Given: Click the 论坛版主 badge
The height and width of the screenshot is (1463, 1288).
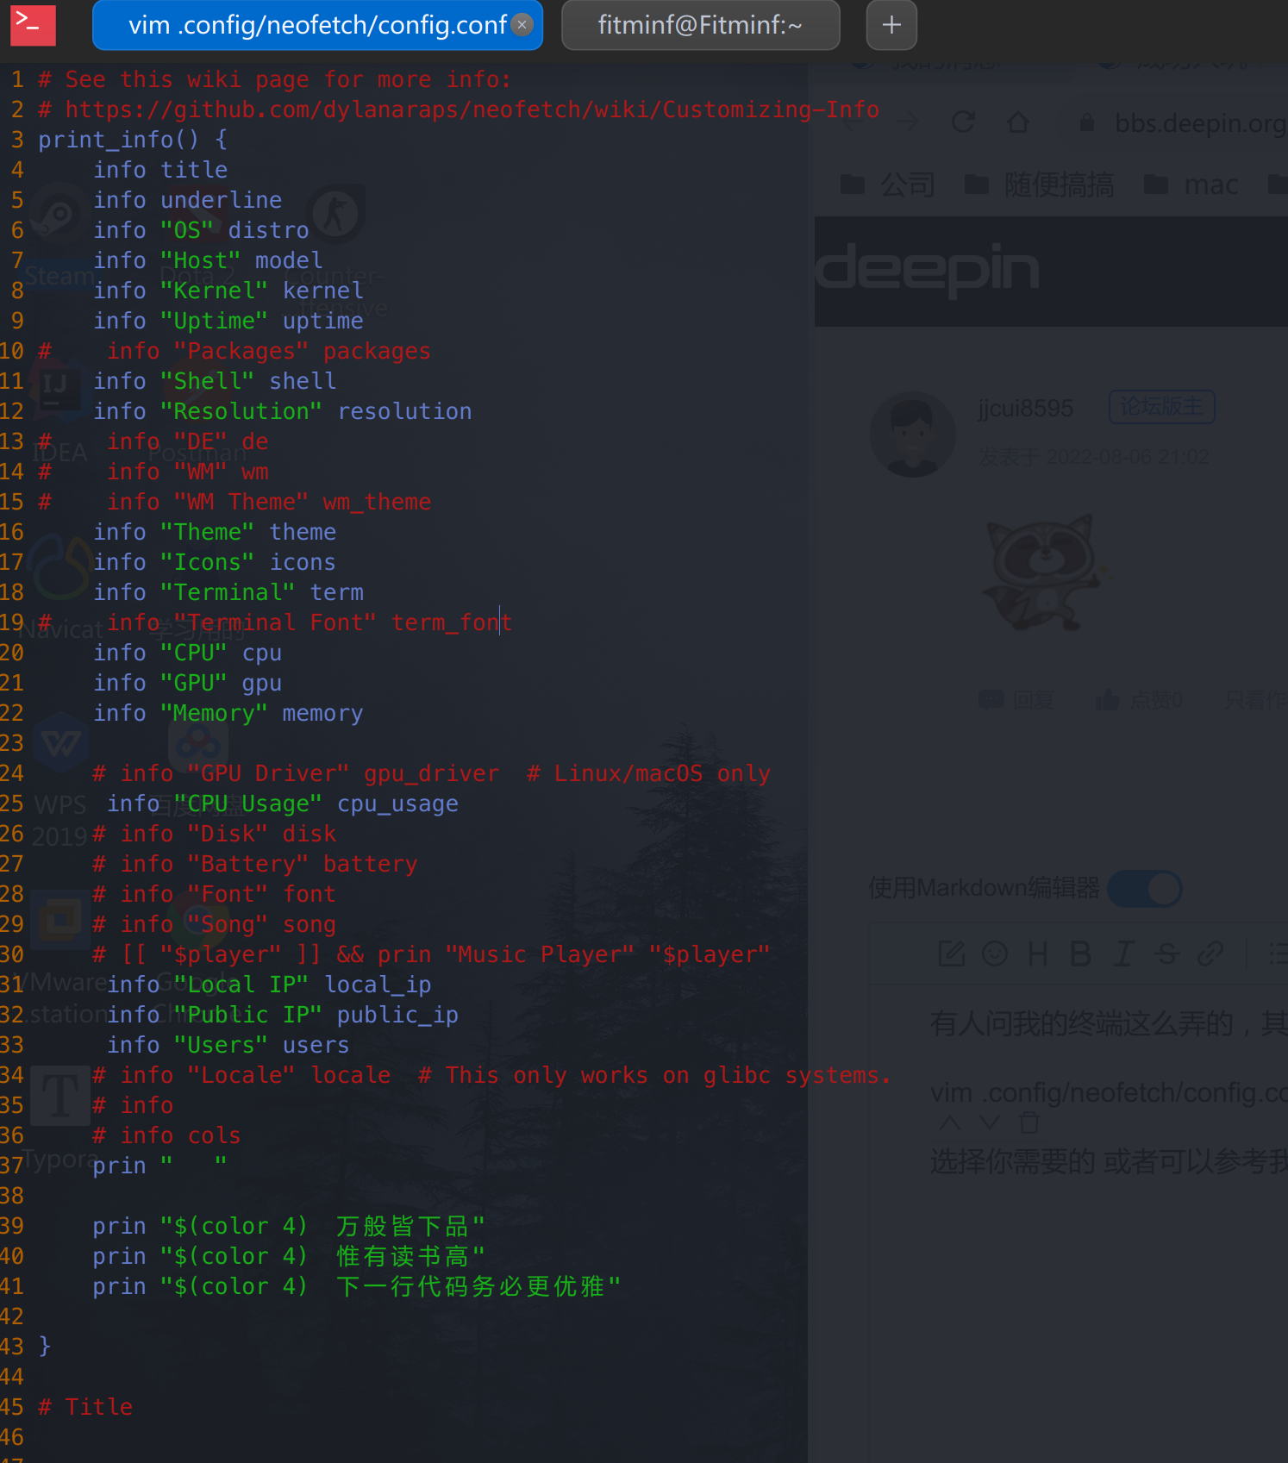Looking at the screenshot, I should click(1161, 406).
